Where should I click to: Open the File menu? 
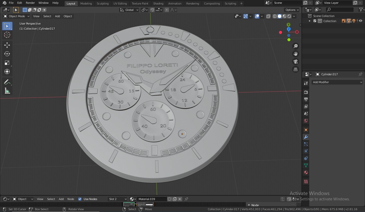(11, 3)
